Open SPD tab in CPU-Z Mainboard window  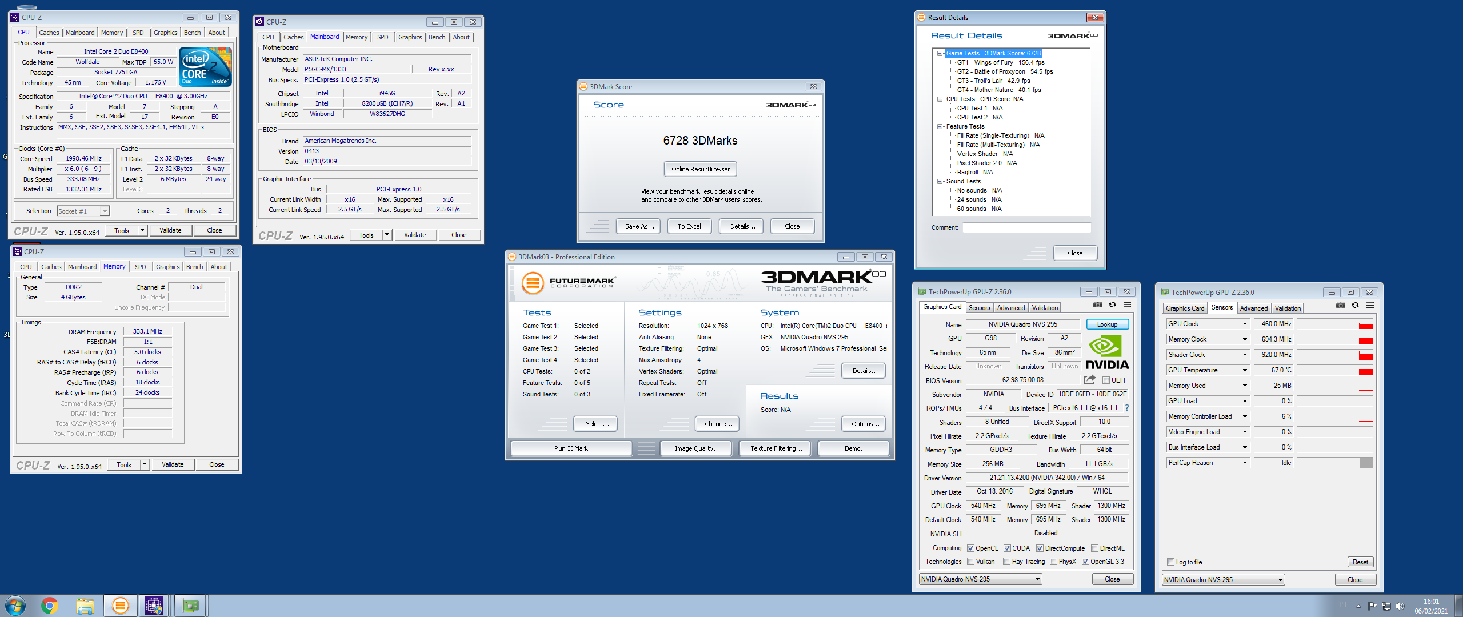tap(382, 37)
